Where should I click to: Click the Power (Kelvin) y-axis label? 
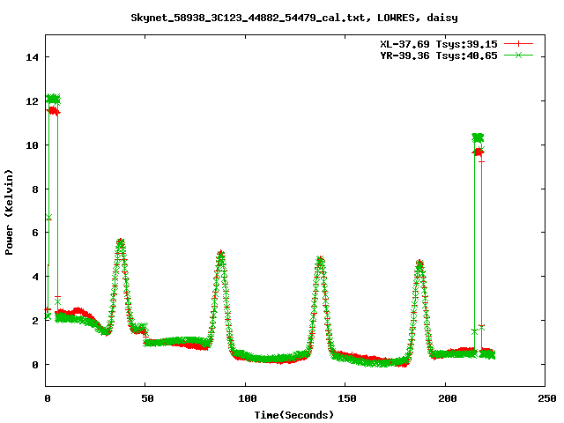9,210
